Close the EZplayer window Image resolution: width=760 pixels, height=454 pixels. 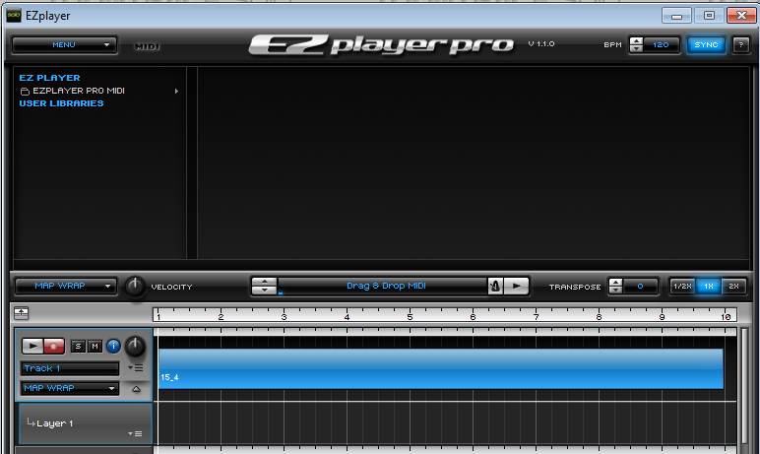coord(741,16)
